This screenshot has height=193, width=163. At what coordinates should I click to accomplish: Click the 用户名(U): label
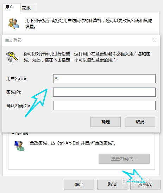16,78
